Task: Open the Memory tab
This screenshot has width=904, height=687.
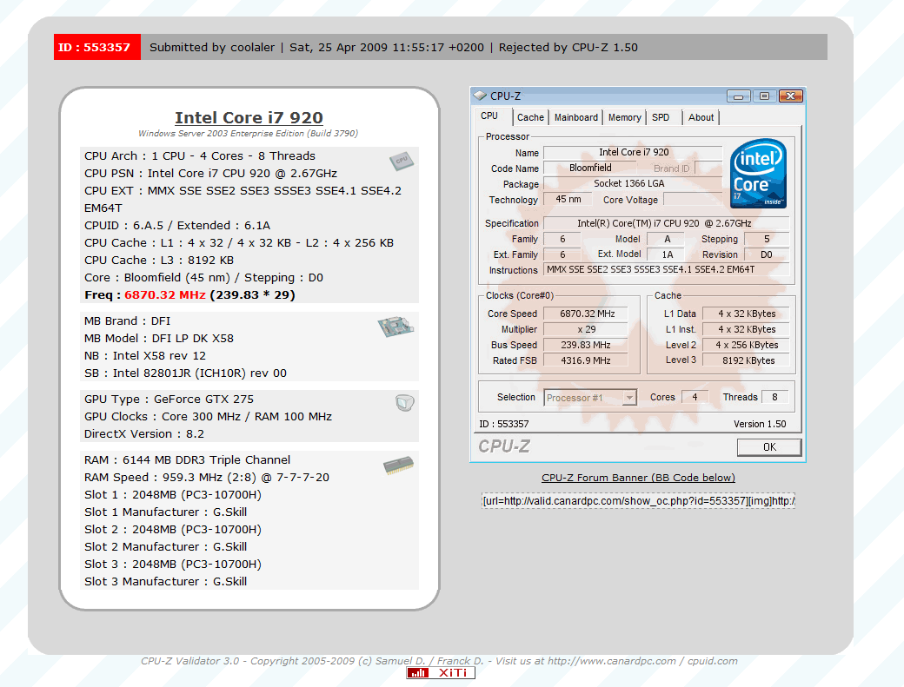Action: pyautogui.click(x=624, y=117)
